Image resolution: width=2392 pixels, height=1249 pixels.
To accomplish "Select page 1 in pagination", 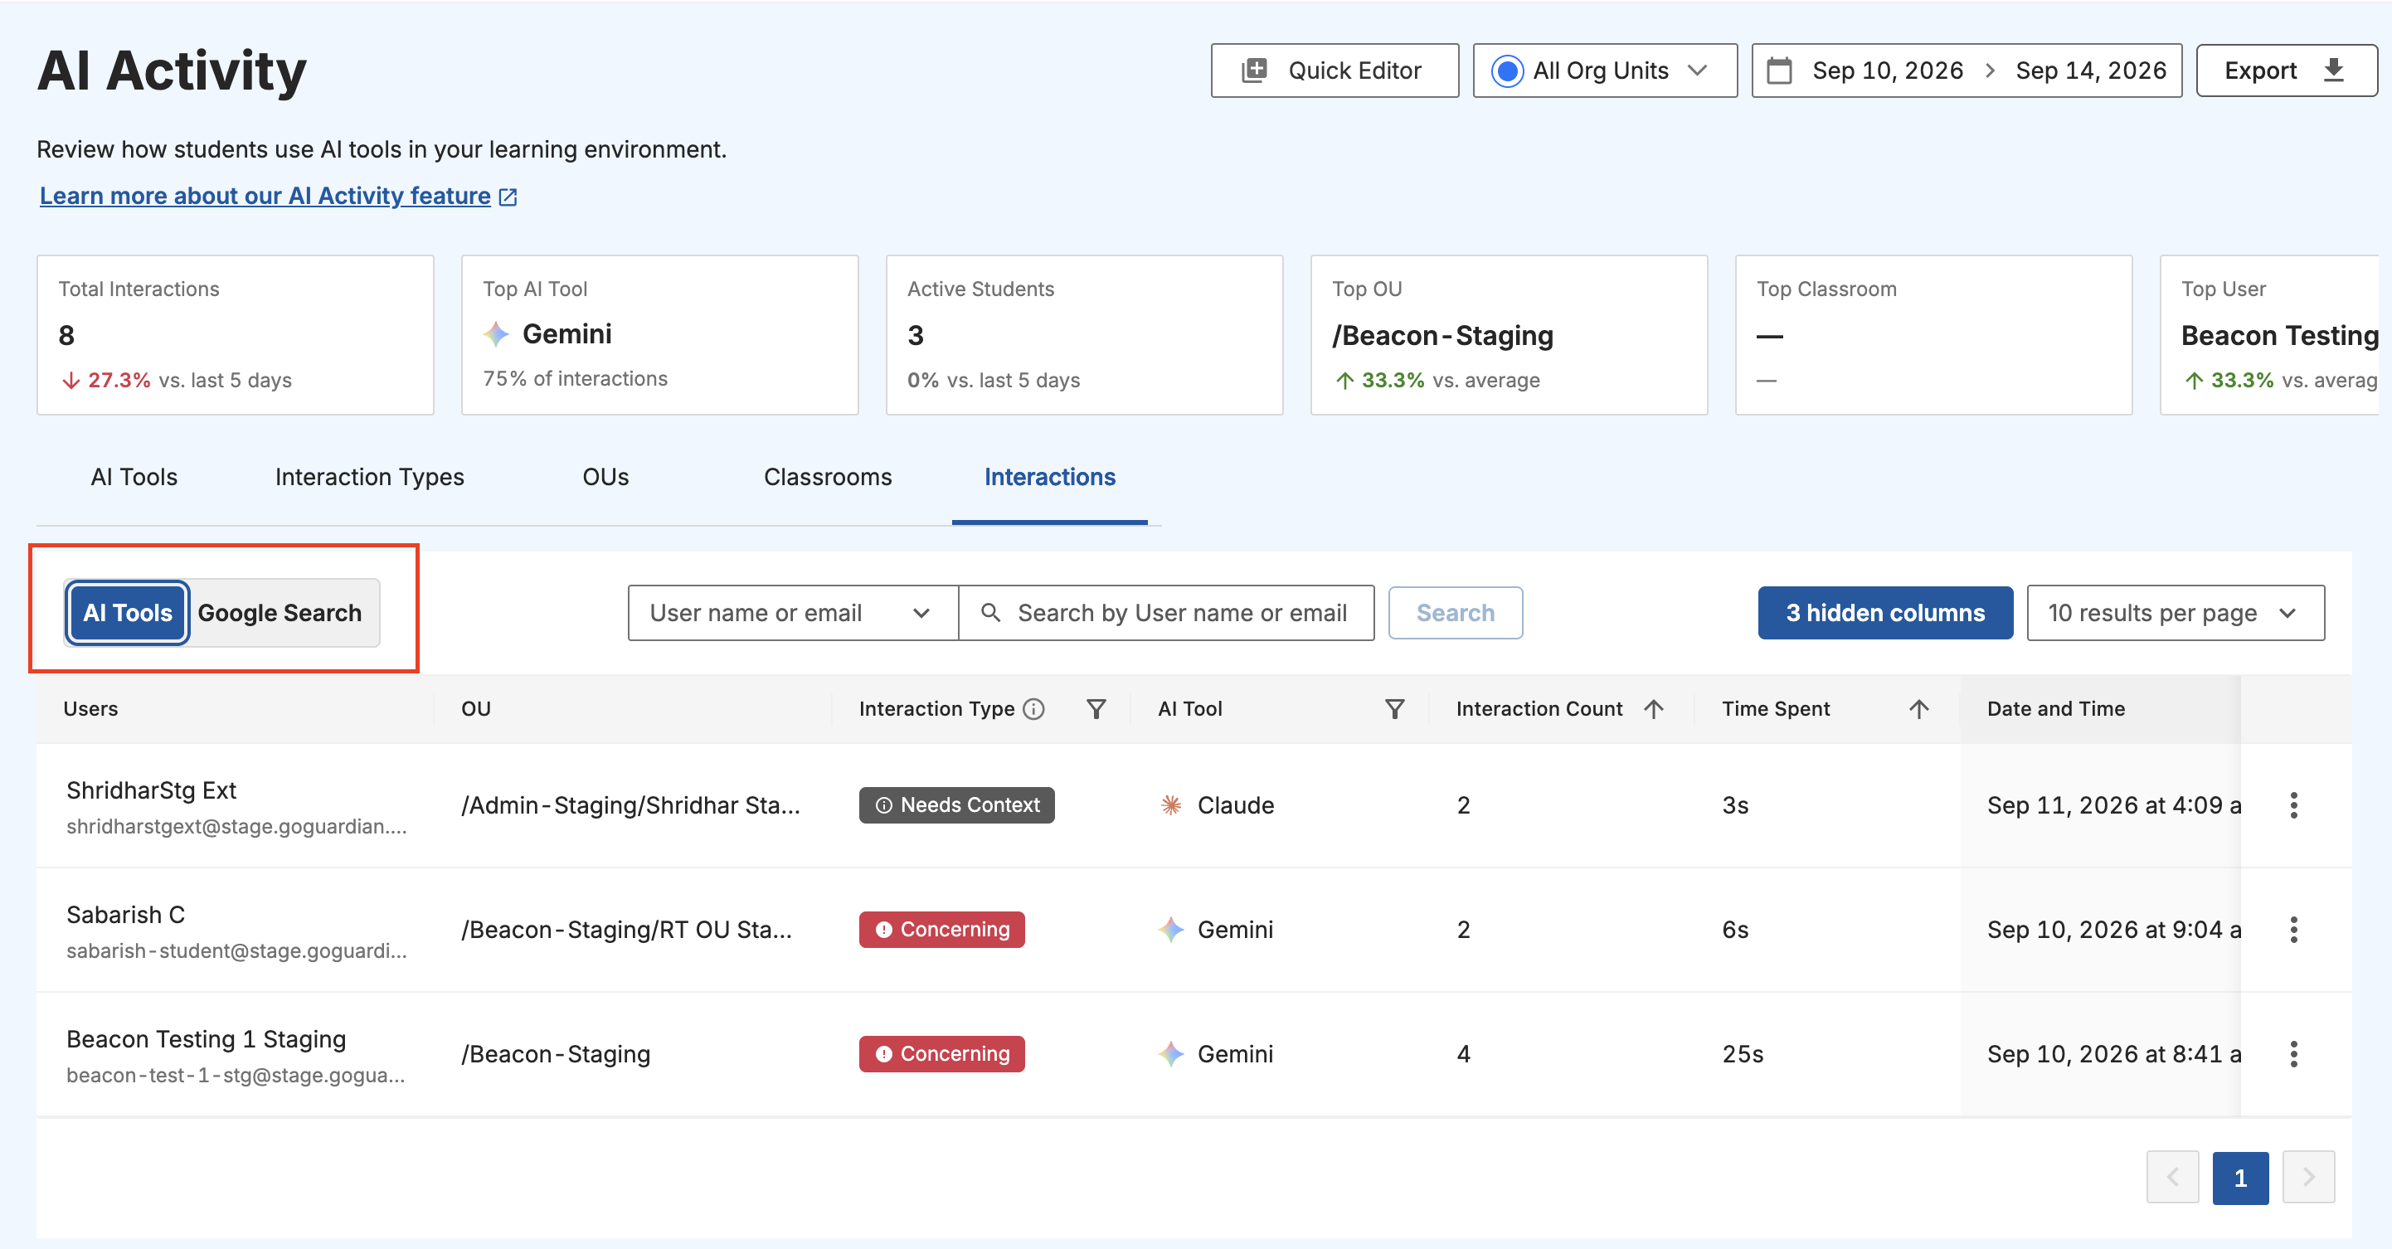I will [x=2239, y=1178].
